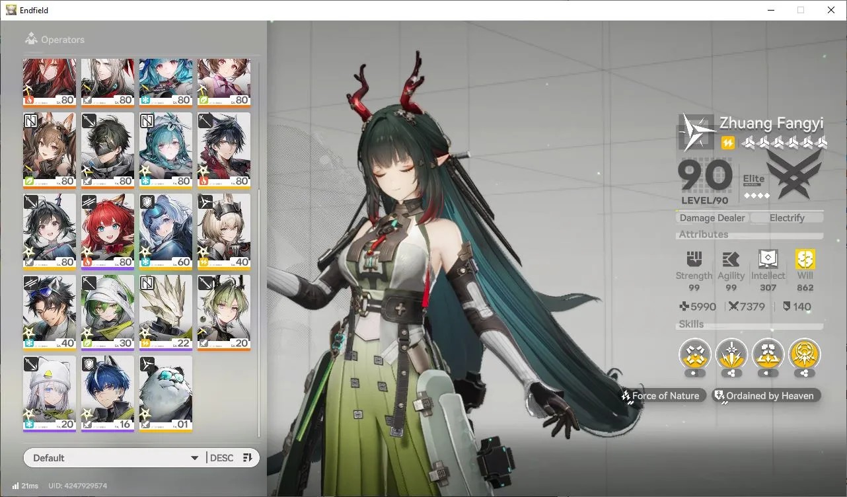
Task: Select the black-haired red-scarf level 80 operator
Action: [224, 150]
